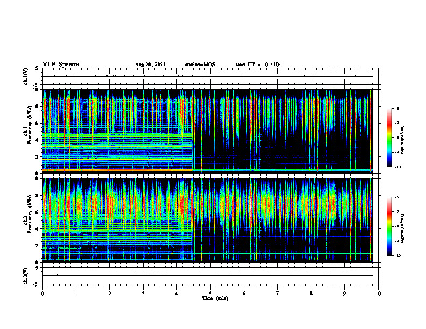Click the ch.1 spectrogram colorbar
426x329 pixels.
point(389,138)
